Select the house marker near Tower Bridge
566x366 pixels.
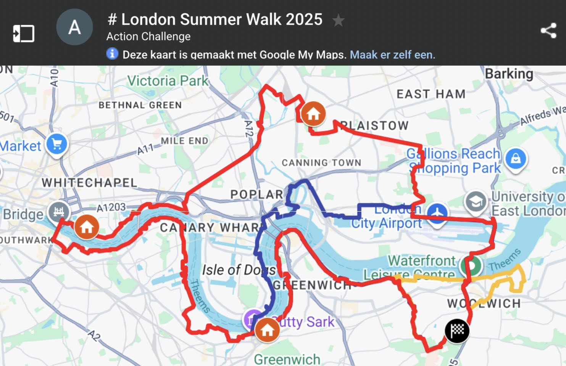[87, 227]
